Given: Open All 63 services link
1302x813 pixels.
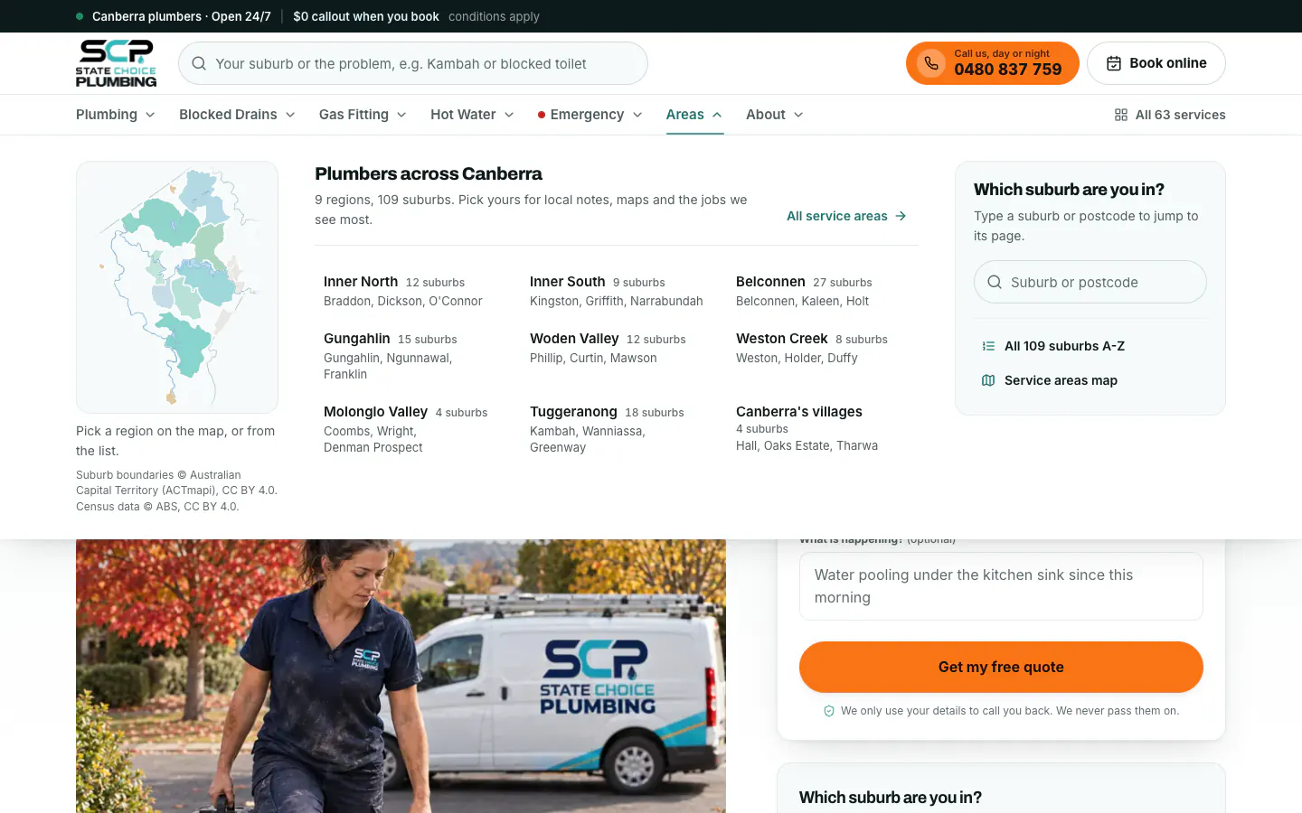Looking at the screenshot, I should (x=1170, y=115).
